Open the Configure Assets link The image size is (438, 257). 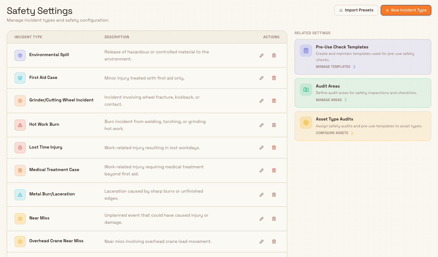332,133
